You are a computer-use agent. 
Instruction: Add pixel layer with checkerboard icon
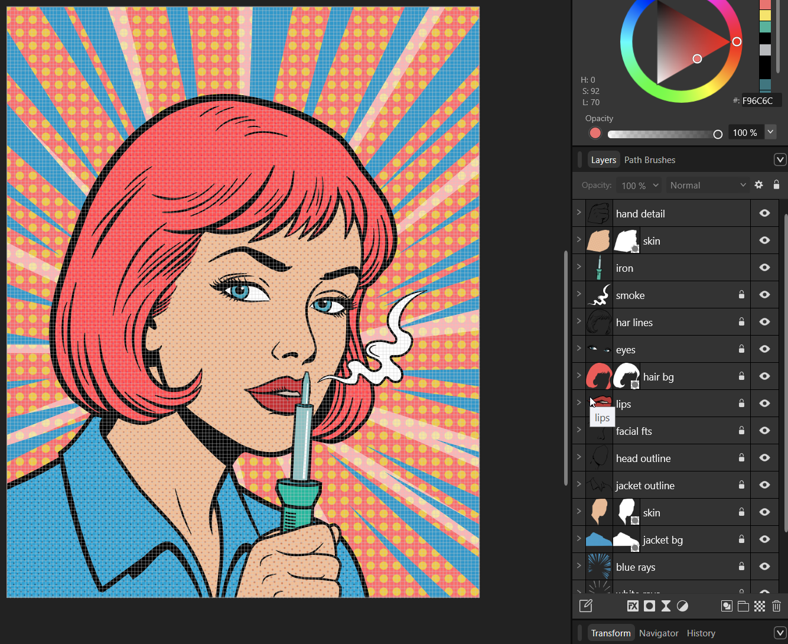pyautogui.click(x=760, y=606)
